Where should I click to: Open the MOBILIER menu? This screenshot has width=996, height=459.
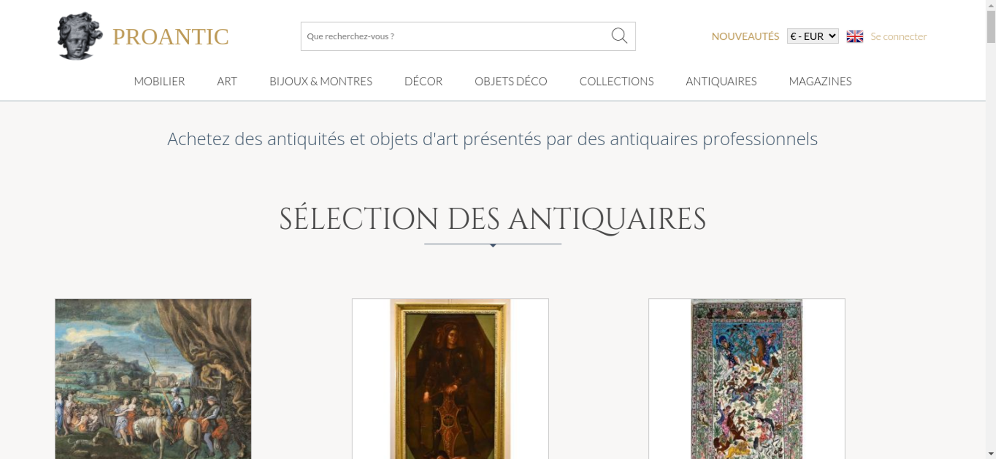pos(159,81)
